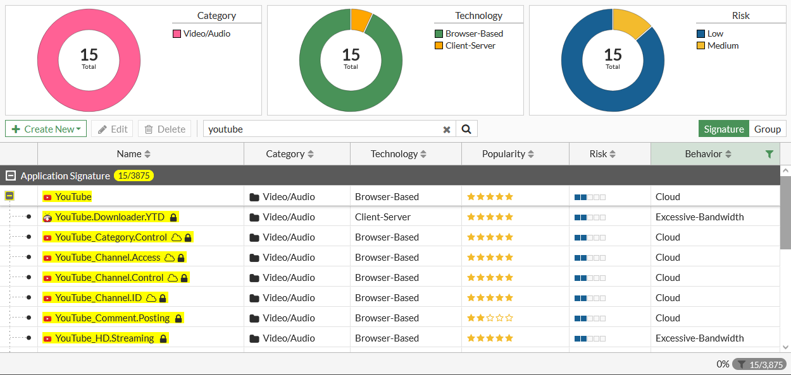Click lock icon beside YouTube_Comment.Posting
This screenshot has height=375, width=791.
[178, 318]
